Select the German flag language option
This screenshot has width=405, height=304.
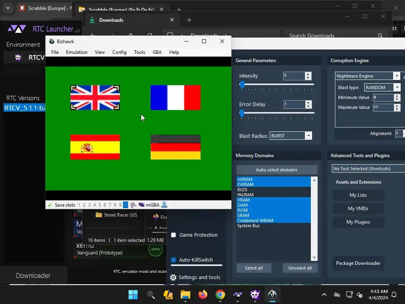coord(175,147)
